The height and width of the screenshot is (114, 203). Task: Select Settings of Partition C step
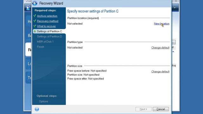coord(49,31)
